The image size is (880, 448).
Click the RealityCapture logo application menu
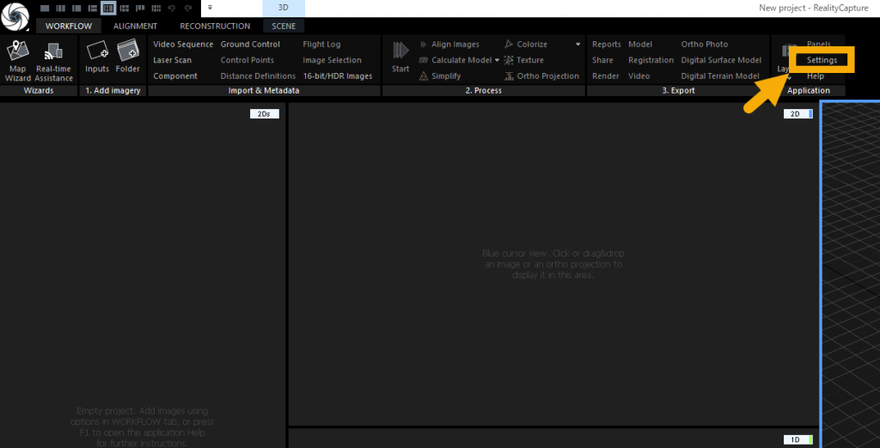(x=15, y=16)
